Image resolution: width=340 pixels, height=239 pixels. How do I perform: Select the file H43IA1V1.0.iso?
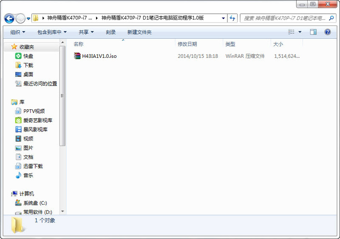coord(99,56)
